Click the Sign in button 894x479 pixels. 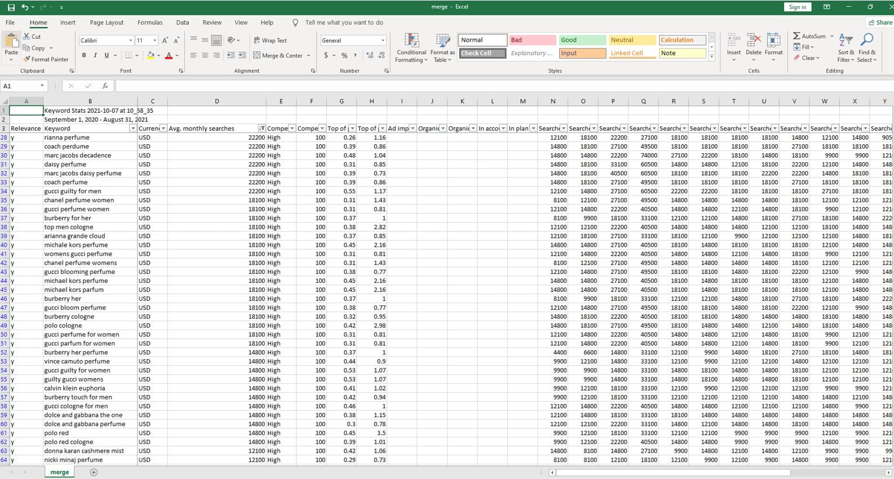coord(797,7)
